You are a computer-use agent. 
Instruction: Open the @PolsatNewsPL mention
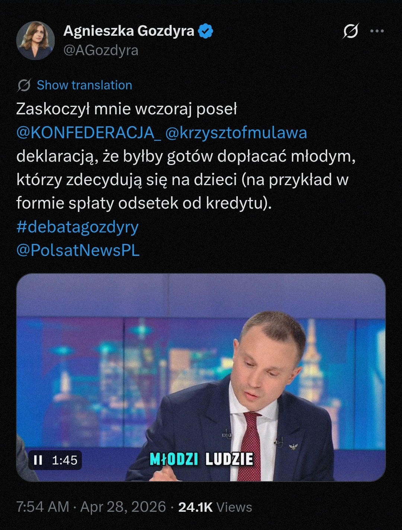pos(78,250)
